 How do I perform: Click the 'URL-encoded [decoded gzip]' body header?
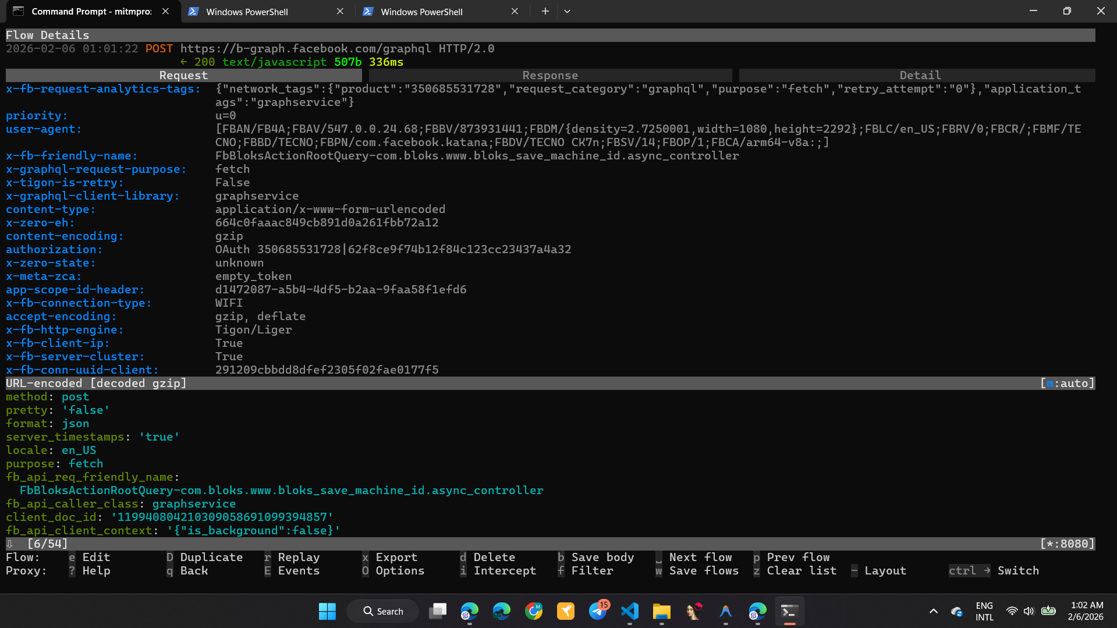click(x=96, y=384)
